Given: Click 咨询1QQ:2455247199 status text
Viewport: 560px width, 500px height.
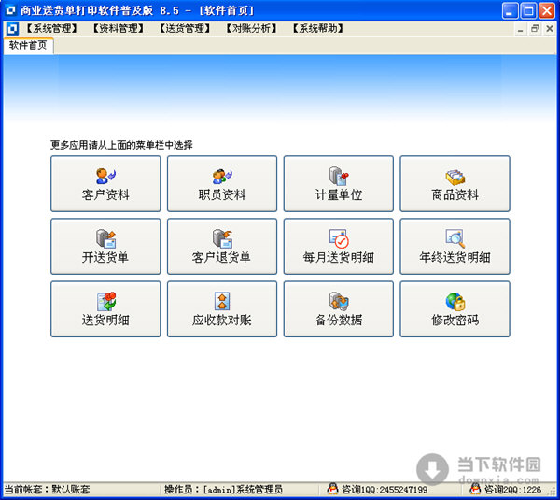Looking at the screenshot, I should tap(385, 490).
